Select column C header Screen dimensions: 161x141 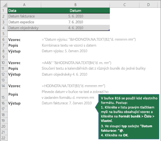click(125, 5)
